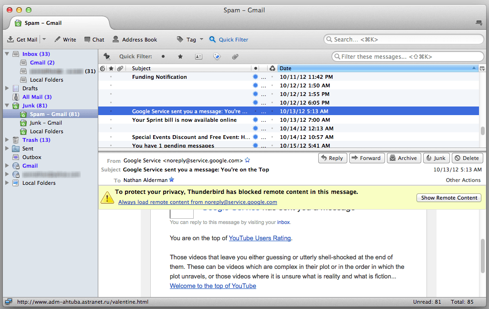Image resolution: width=489 pixels, height=309 pixels.
Task: Click the online status icon in status bar
Action: [x=9, y=302]
